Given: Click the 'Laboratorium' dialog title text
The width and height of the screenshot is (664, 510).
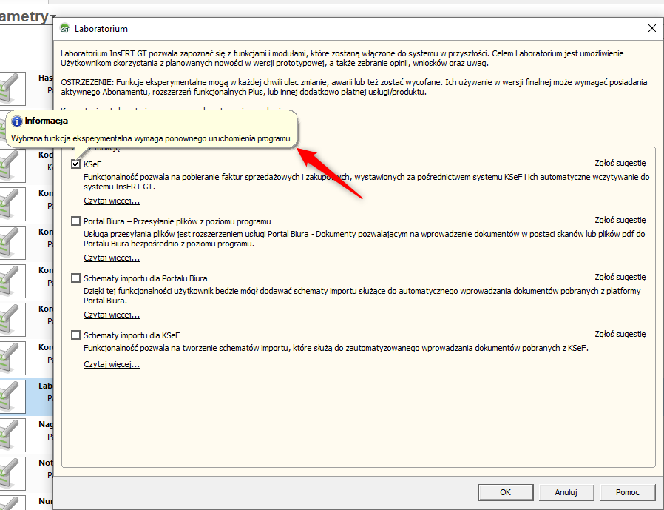Looking at the screenshot, I should pos(101,29).
